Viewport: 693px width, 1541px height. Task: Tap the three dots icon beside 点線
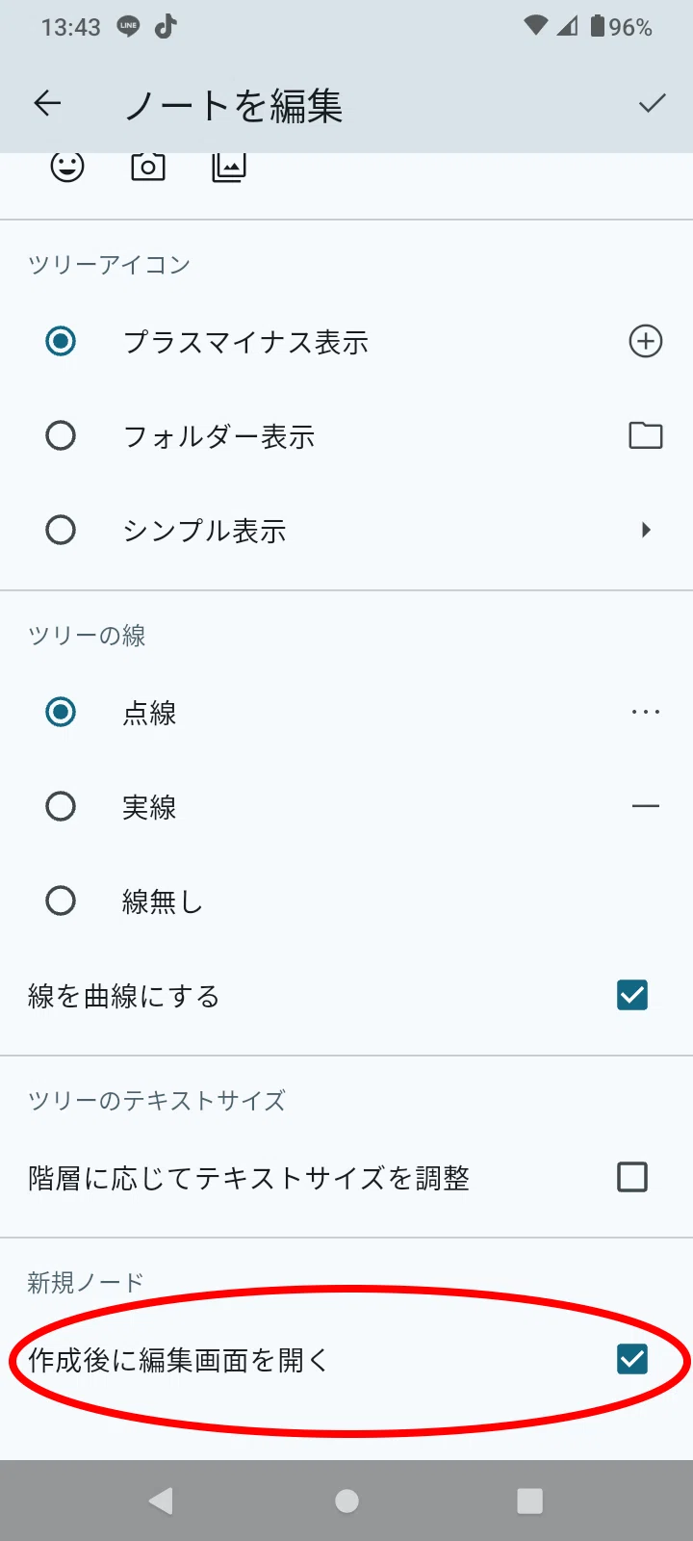pos(645,712)
